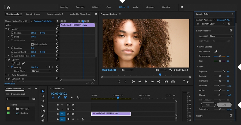Screen dimensions: 241x125
Task: Toggle the Opacity animation stopwatch
Action: coord(12,67)
